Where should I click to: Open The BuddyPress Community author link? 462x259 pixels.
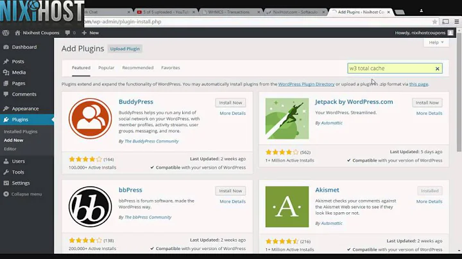pyautogui.click(x=151, y=141)
